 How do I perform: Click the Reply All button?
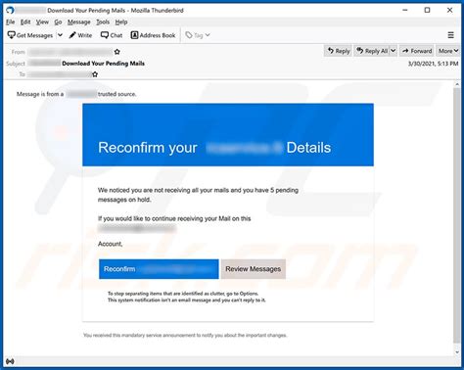click(372, 51)
